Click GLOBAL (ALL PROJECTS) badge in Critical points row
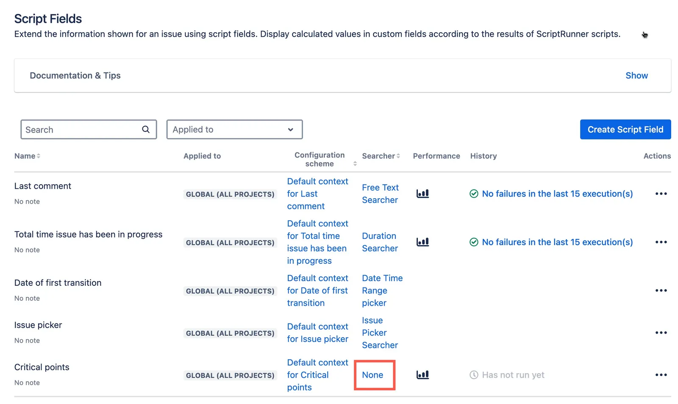The height and width of the screenshot is (404, 678). (230, 375)
